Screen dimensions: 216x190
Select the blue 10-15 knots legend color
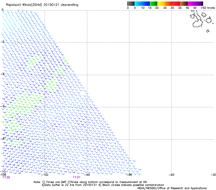(146, 4)
